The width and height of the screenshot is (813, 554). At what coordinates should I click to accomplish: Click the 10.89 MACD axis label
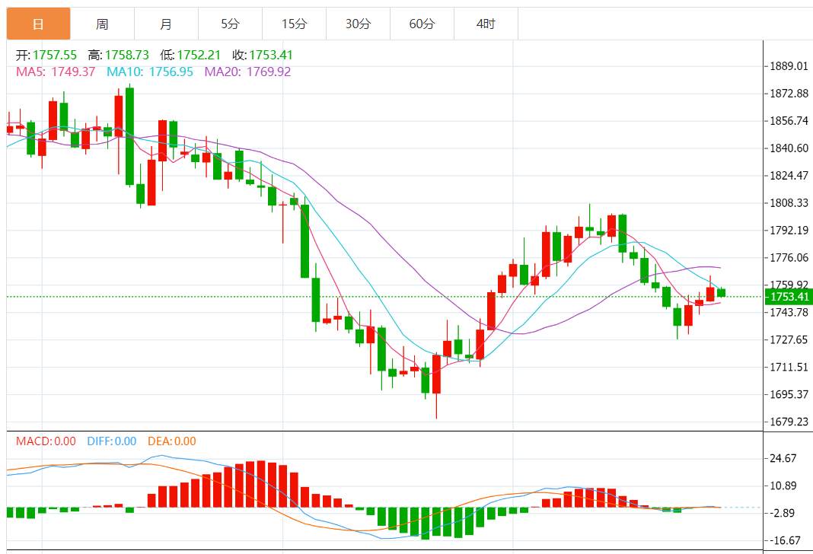point(783,486)
